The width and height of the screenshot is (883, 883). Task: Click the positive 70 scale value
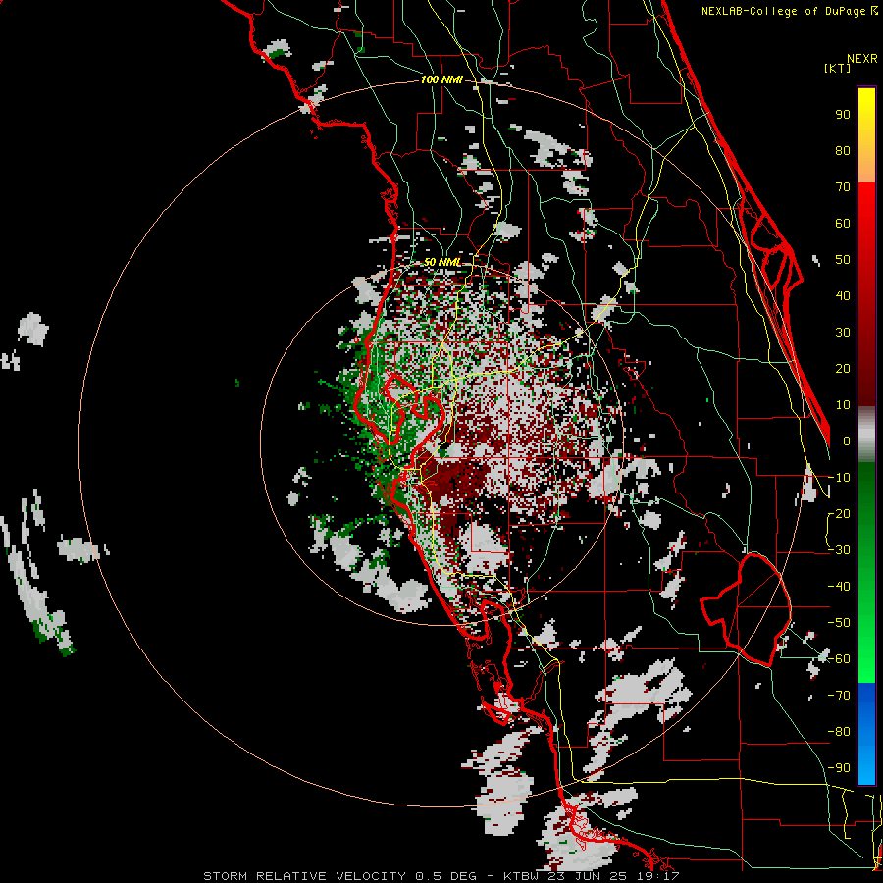click(843, 187)
